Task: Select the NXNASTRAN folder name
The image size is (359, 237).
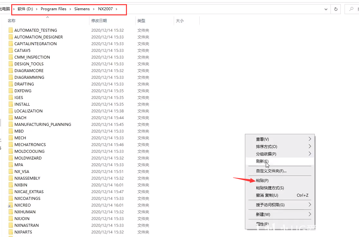Action: point(27,225)
